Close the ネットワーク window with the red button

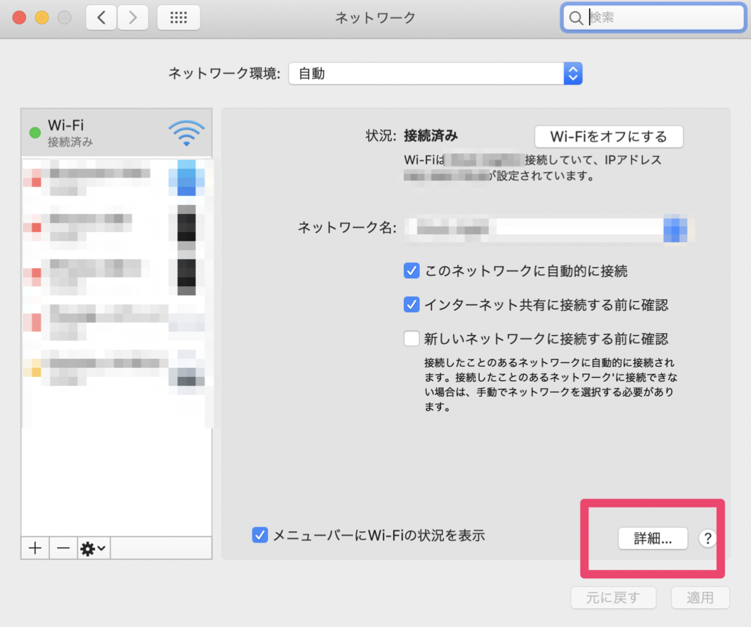[19, 18]
